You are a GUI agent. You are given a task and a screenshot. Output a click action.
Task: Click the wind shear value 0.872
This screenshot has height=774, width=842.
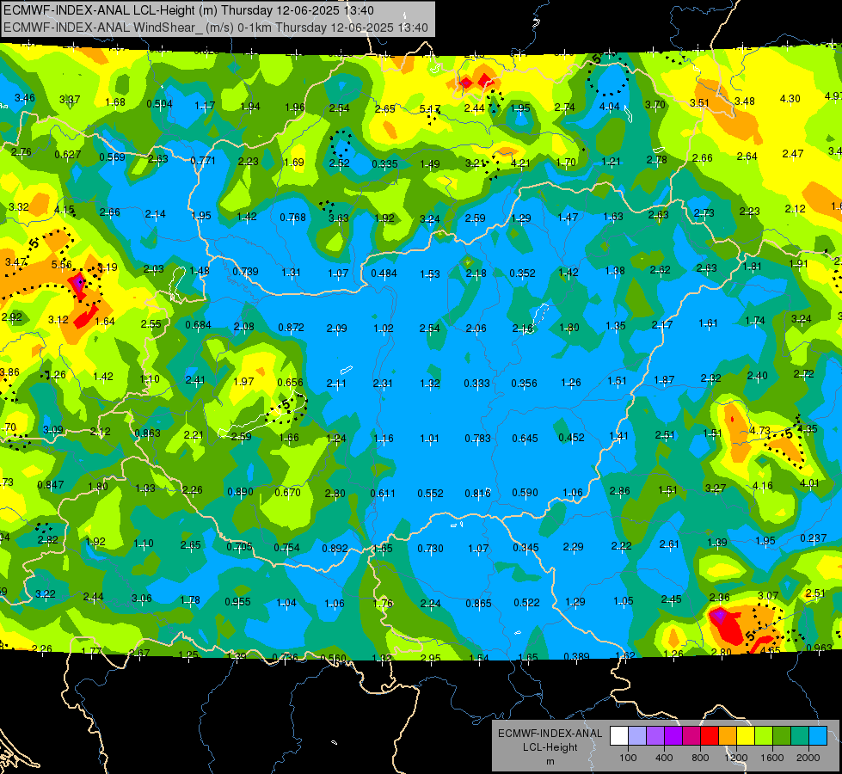[x=291, y=328]
